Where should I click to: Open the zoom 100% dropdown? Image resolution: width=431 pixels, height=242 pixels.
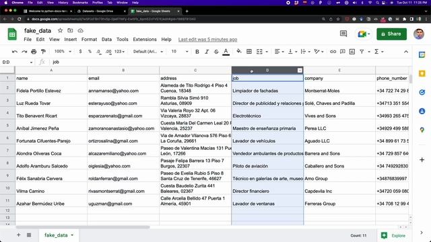[63, 52]
